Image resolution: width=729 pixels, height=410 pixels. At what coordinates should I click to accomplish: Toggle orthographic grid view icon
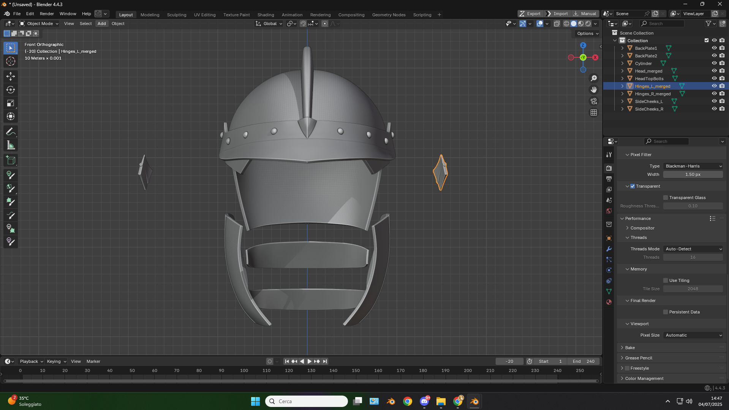point(594,112)
